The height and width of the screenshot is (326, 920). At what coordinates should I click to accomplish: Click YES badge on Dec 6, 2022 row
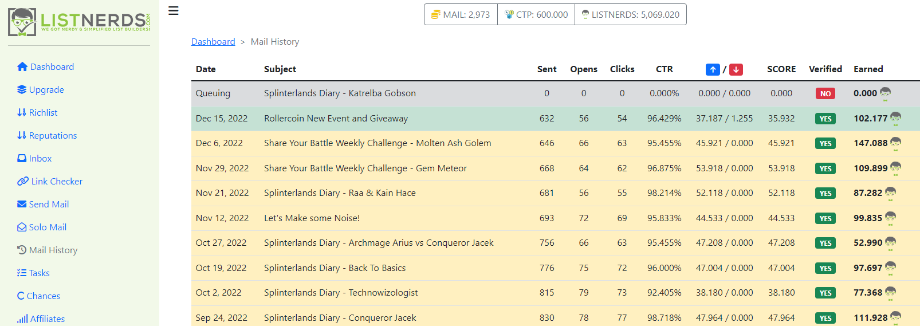[x=825, y=144]
